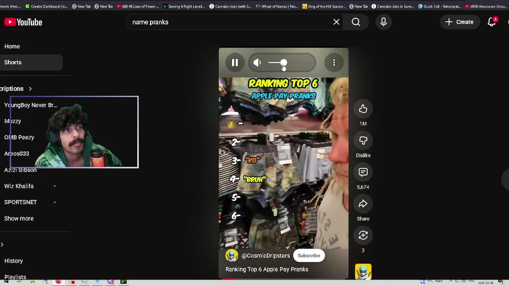Open Playlists in the sidebar

pos(15,277)
